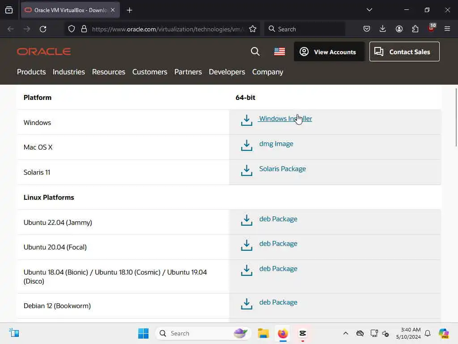Screen dimensions: 458x344
Task: Download deb Package for Ubuntu 22.04 (Jammy)
Action: (x=278, y=219)
